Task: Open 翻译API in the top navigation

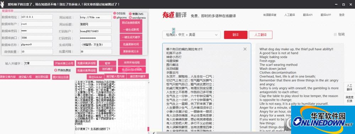Action: coord(308,15)
